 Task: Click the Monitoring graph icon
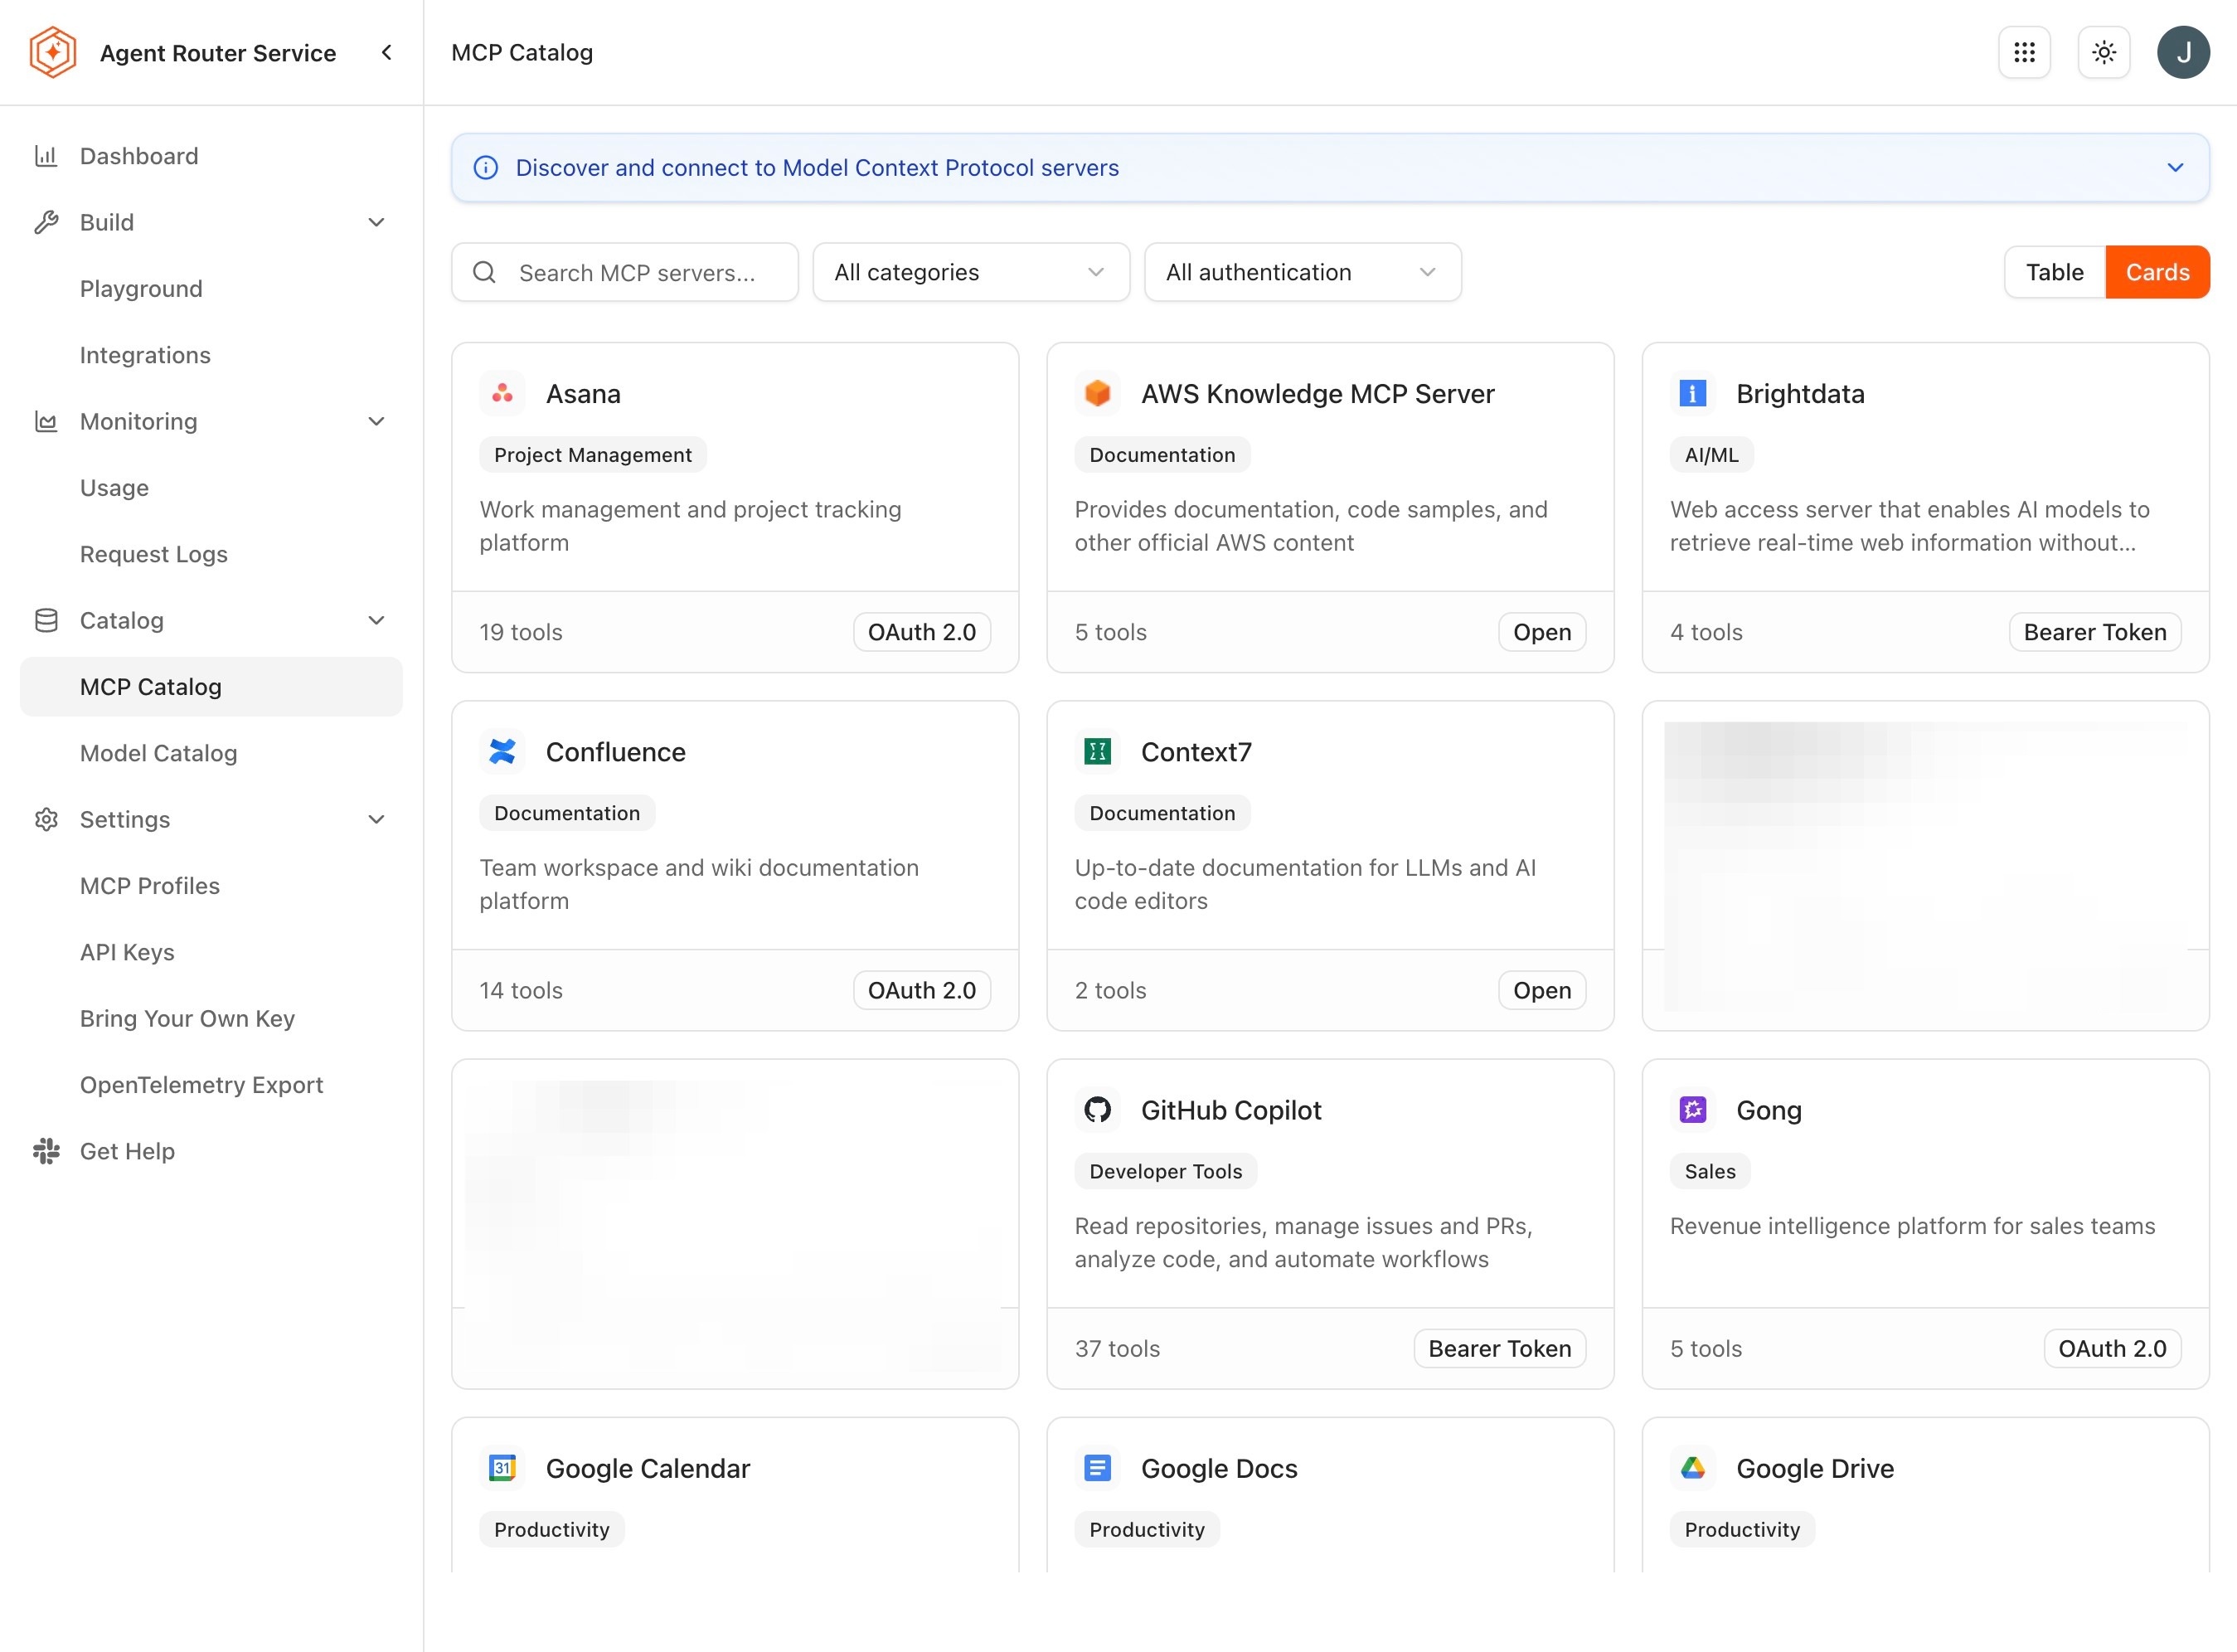[x=46, y=421]
